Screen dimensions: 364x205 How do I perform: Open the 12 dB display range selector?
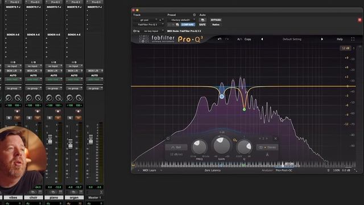pyautogui.click(x=345, y=48)
